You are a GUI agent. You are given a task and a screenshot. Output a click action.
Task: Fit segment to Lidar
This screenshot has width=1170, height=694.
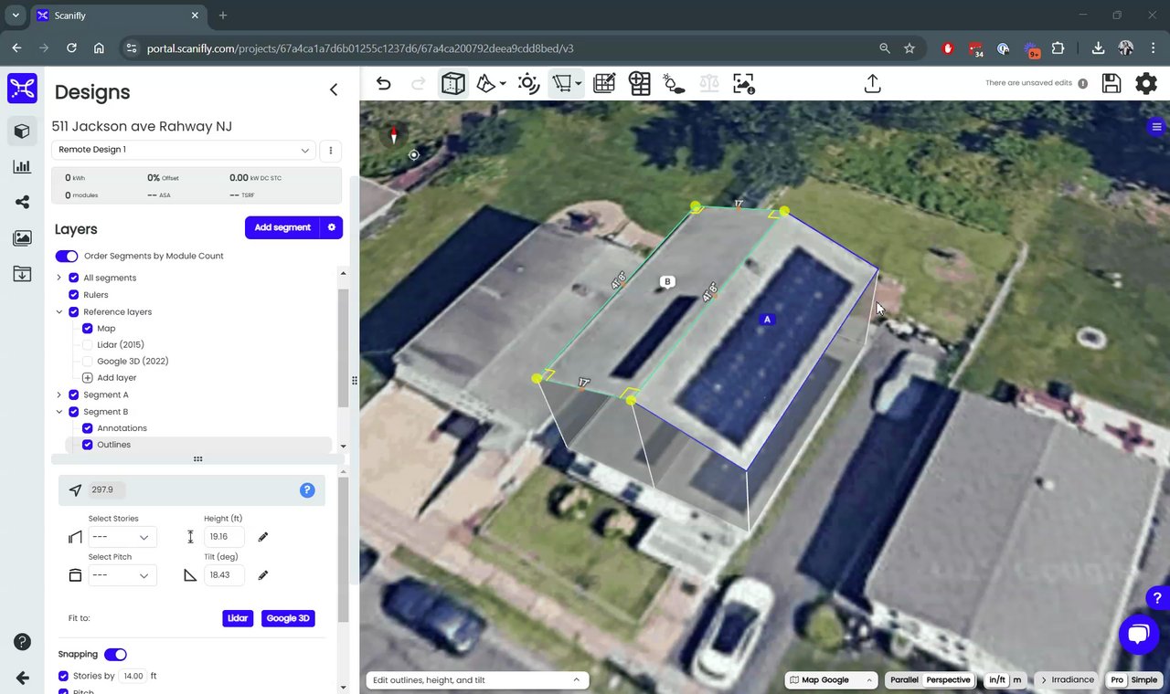[238, 618]
